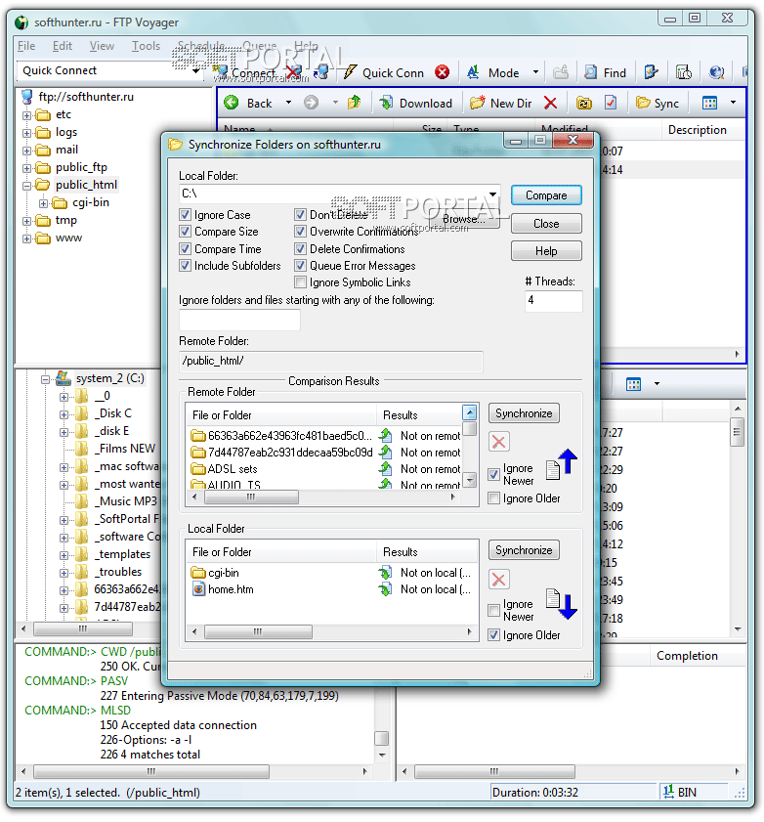Click the # Threads input field
This screenshot has width=764, height=822.
coord(553,301)
